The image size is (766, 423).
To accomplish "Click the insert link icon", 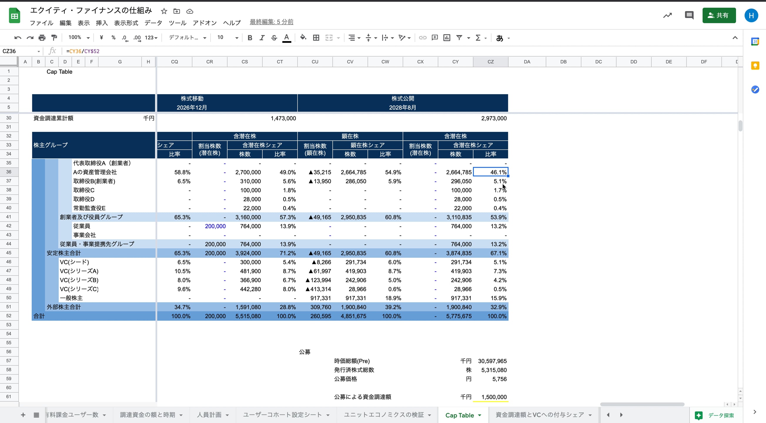I will tap(423, 38).
